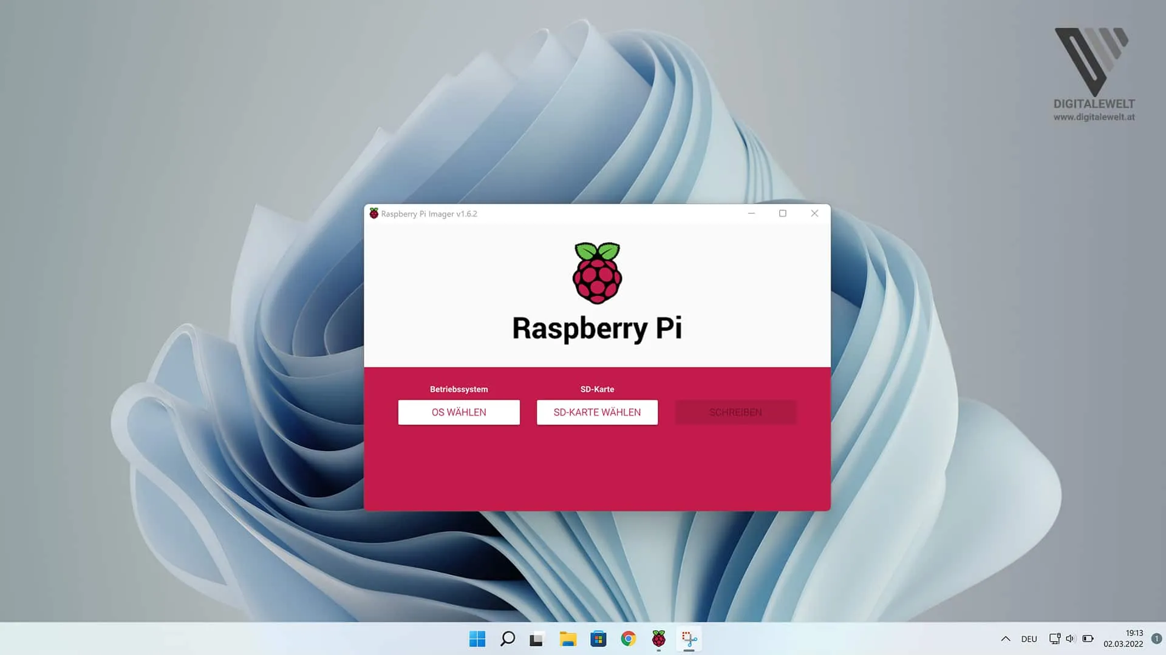This screenshot has width=1166, height=655.
Task: Show hidden system tray icons
Action: [x=1006, y=639]
